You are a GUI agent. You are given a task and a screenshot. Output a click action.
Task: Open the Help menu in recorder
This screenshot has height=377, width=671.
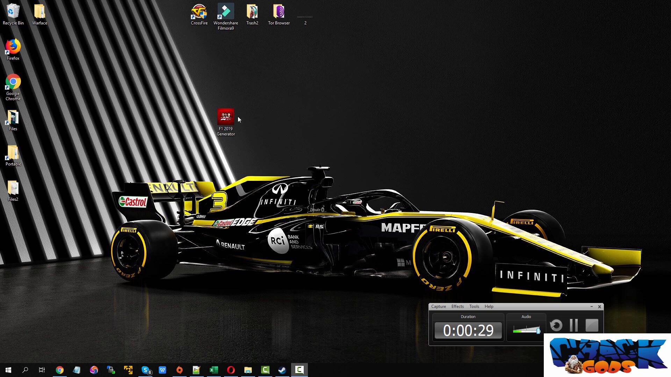pyautogui.click(x=489, y=306)
